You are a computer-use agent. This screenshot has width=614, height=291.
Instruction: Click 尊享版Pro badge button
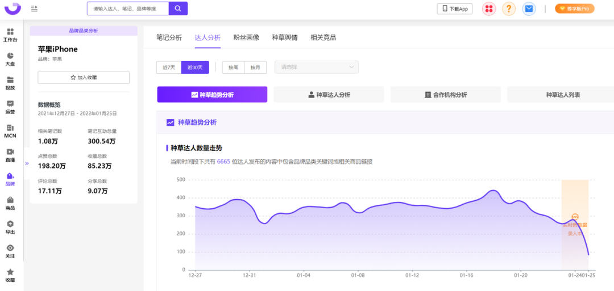[x=574, y=9]
